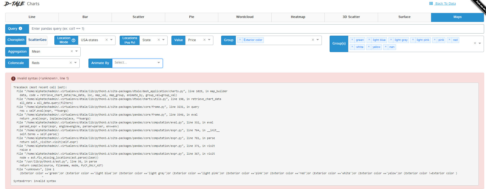This screenshot has width=486, height=189.
Task: Open the Scatter chart tab
Action: coord(138,17)
